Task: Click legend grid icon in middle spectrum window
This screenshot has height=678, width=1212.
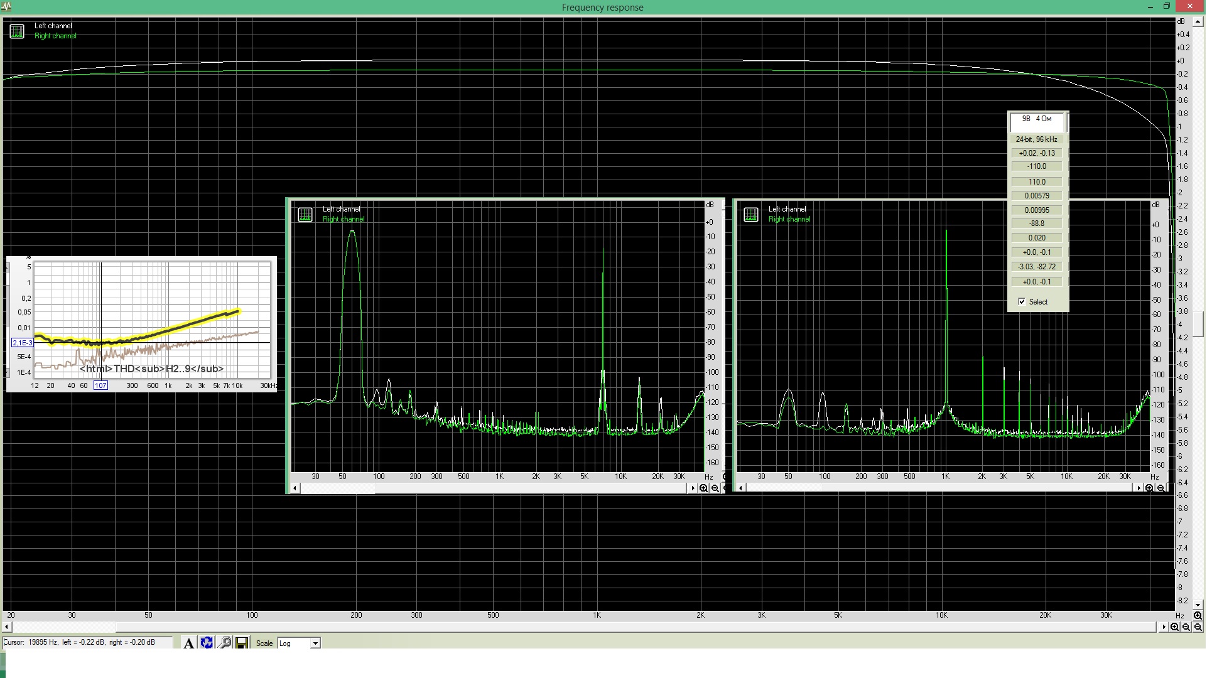Action: coord(305,215)
